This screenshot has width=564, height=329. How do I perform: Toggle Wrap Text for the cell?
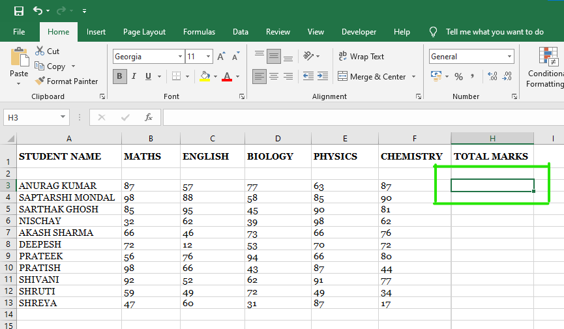(x=361, y=57)
